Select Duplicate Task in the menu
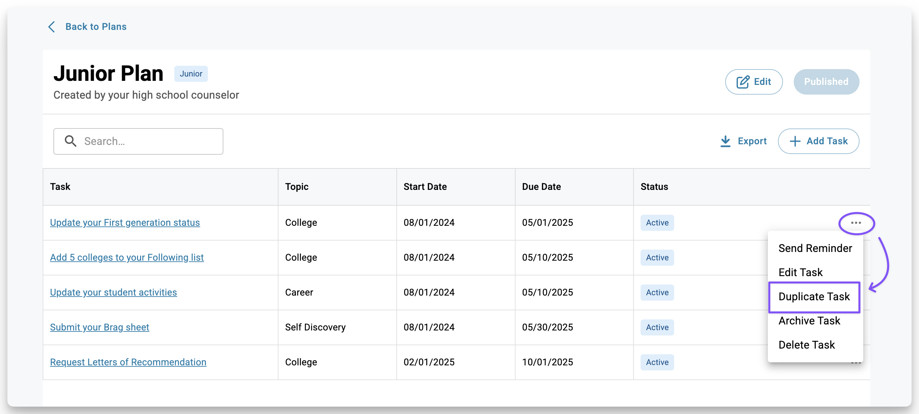Screen dimensions: 919x414 click(x=814, y=297)
